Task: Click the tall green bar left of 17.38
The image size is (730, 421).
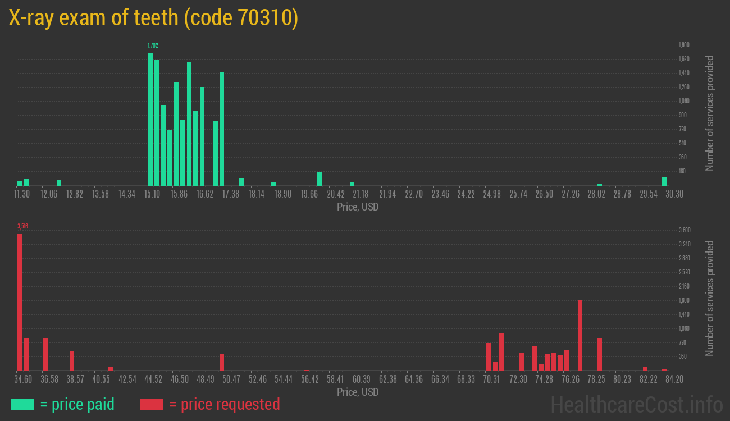Action: (222, 129)
